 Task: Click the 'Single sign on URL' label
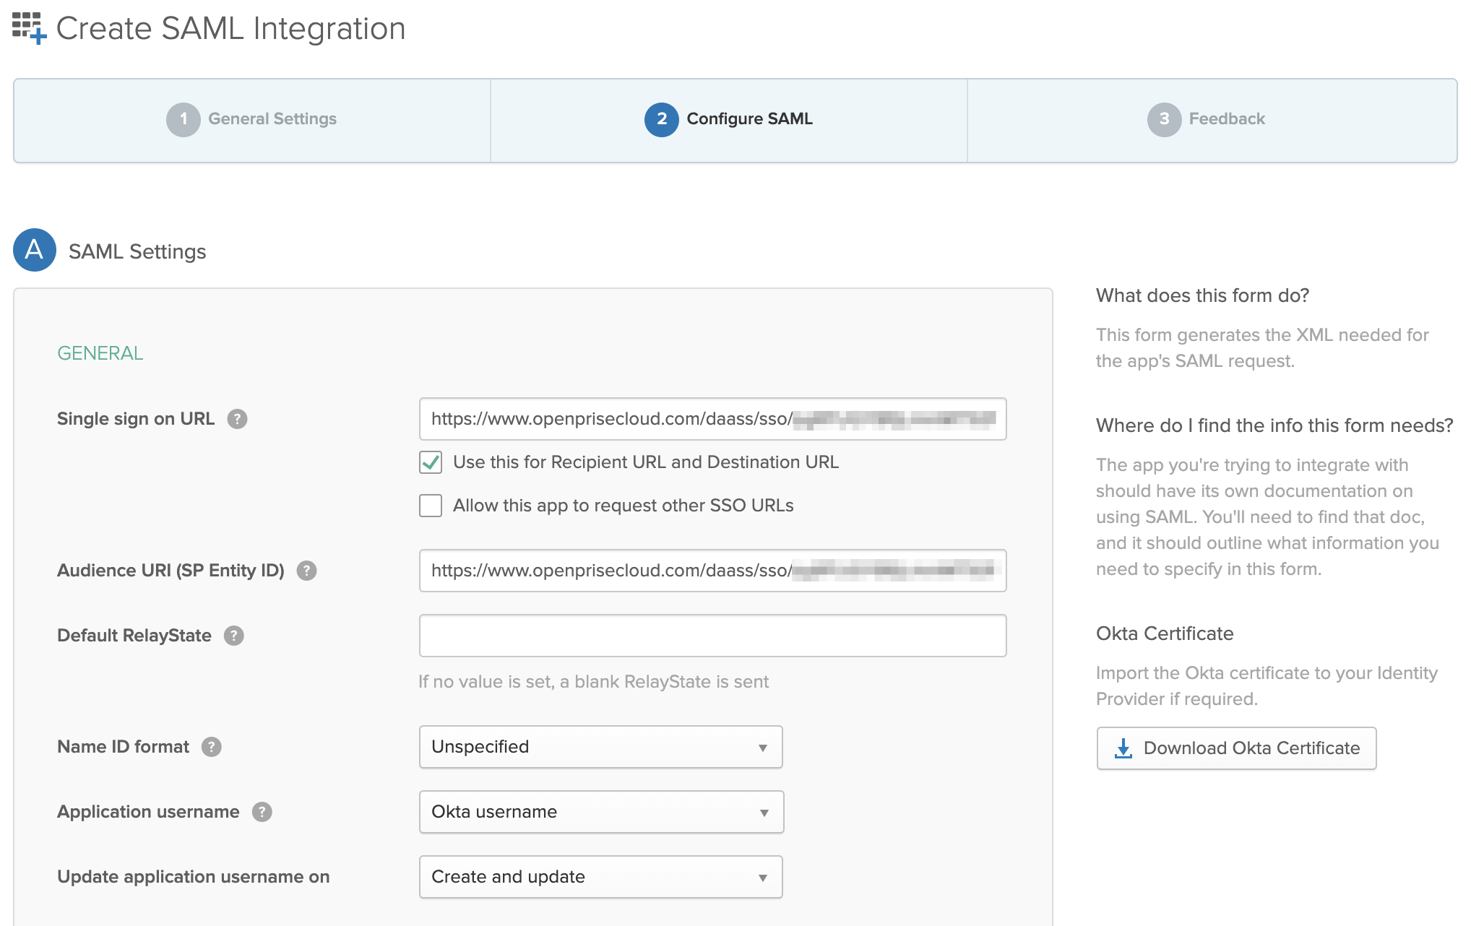click(x=136, y=419)
